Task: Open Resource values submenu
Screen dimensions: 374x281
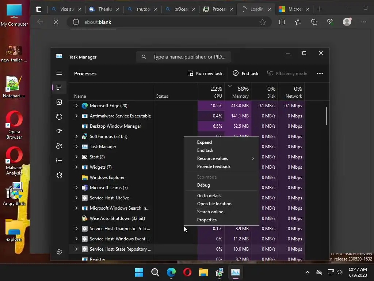Action: click(221, 158)
